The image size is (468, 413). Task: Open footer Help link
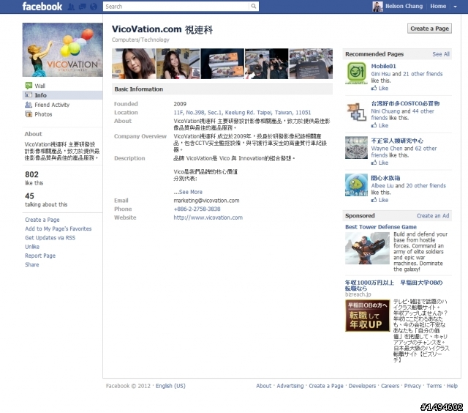tap(452, 386)
